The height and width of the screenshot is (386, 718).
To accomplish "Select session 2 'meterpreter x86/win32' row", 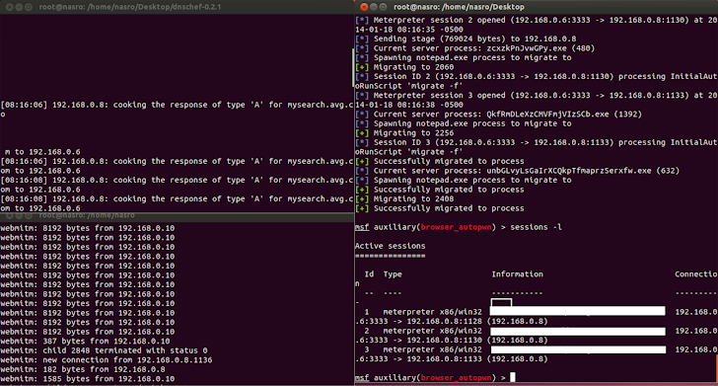I will (537, 331).
